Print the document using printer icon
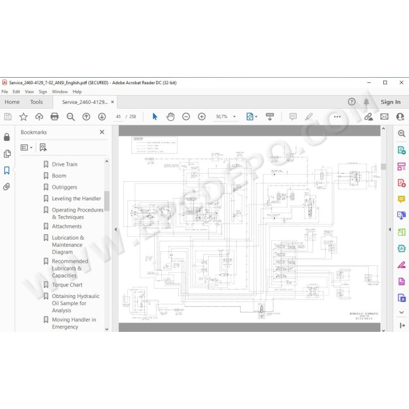 [x=54, y=117]
